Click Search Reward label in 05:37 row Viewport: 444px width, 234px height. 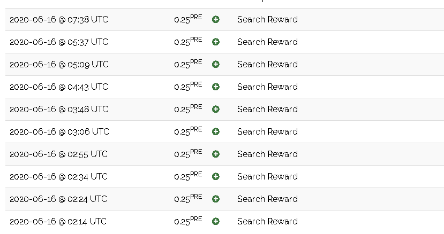(x=267, y=42)
